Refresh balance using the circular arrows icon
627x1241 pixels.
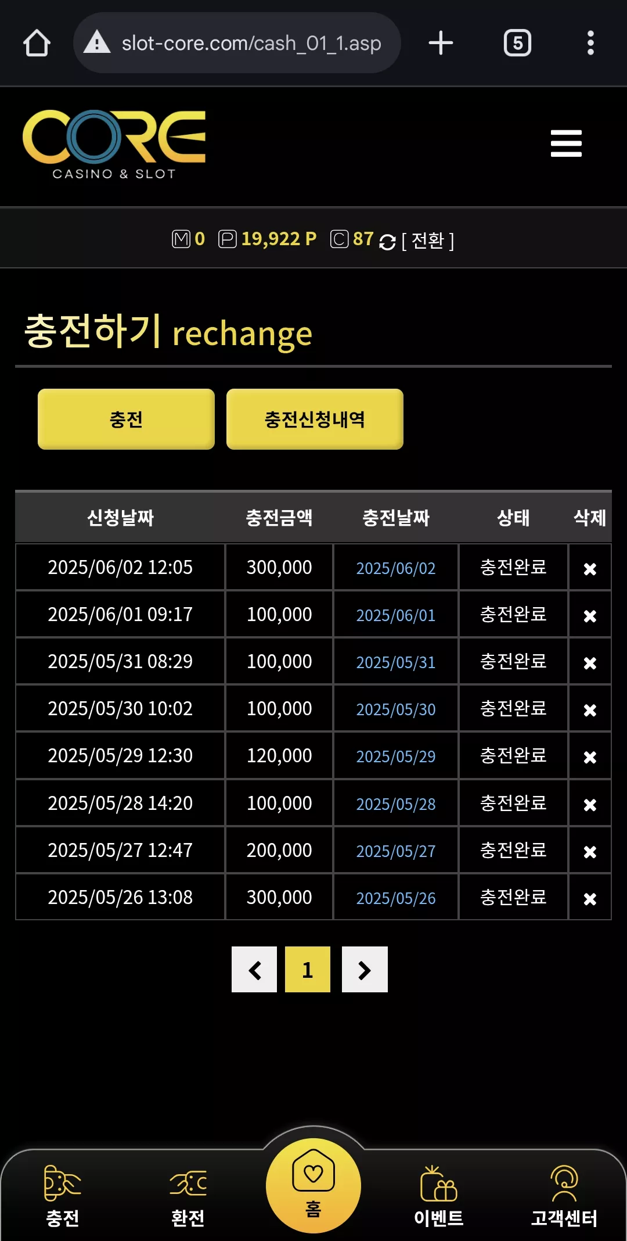click(387, 241)
